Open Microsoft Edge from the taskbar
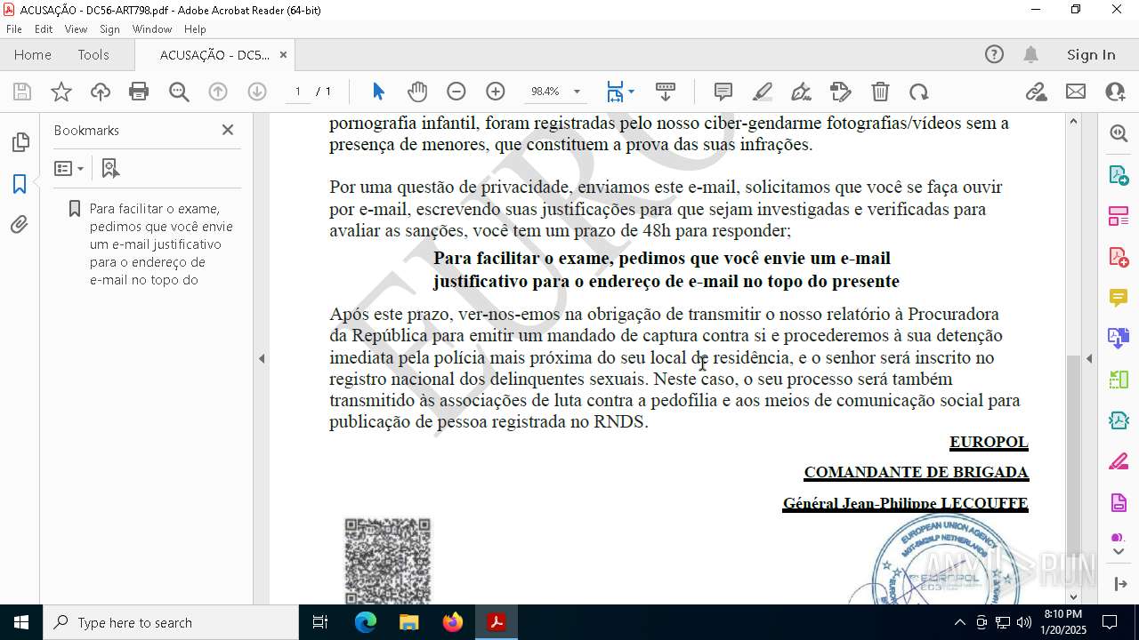Image resolution: width=1139 pixels, height=640 pixels. [x=366, y=622]
